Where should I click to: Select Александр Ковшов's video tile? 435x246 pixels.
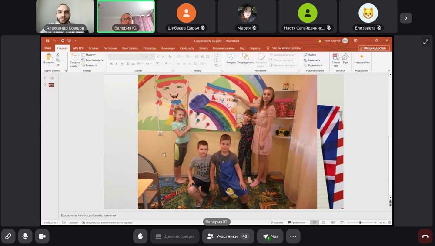coord(65,16)
